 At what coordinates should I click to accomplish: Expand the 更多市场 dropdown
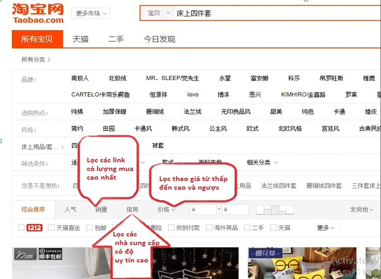pyautogui.click(x=91, y=13)
